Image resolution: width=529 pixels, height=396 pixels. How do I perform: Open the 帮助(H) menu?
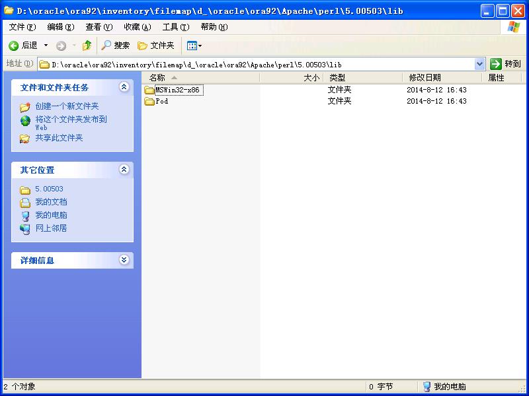pyautogui.click(x=214, y=27)
